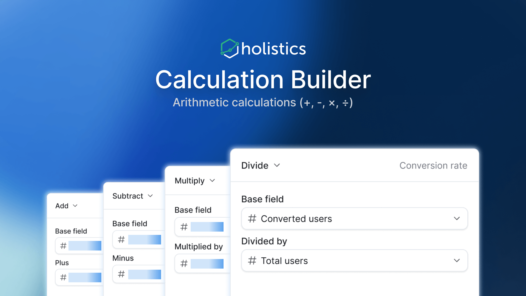
Task: Select the number icon beside Total users
Action: click(x=251, y=261)
